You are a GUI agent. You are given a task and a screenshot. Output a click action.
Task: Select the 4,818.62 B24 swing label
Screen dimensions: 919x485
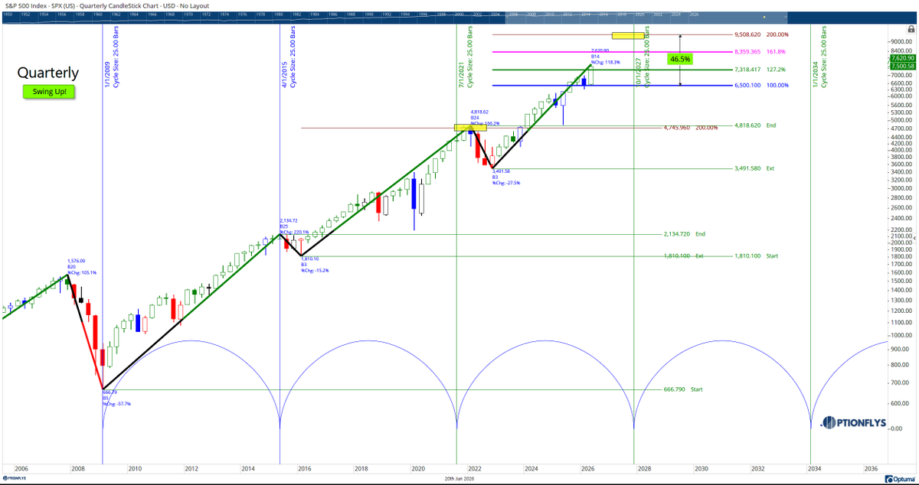[485, 117]
